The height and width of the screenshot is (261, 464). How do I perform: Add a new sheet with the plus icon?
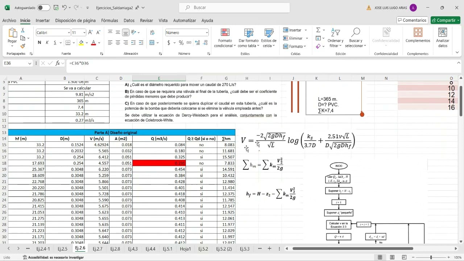269,249
